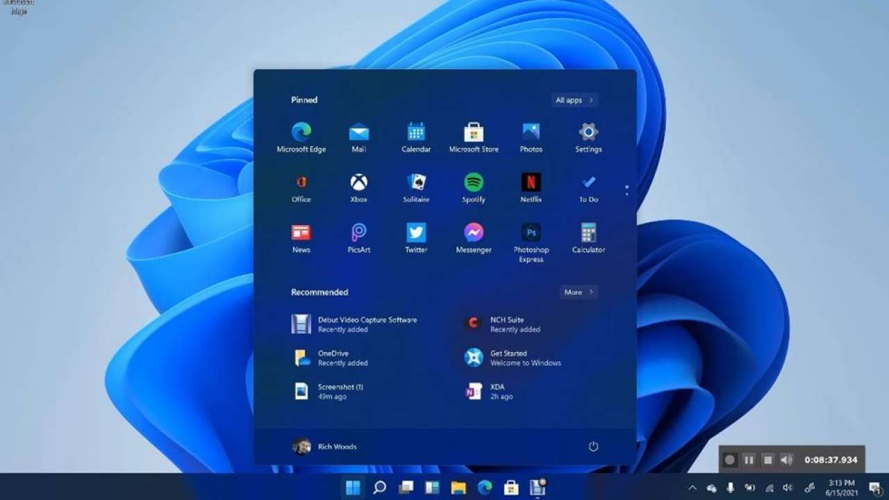Viewport: 889px width, 500px height.
Task: Click the microphone icon in system tray
Action: (731, 487)
